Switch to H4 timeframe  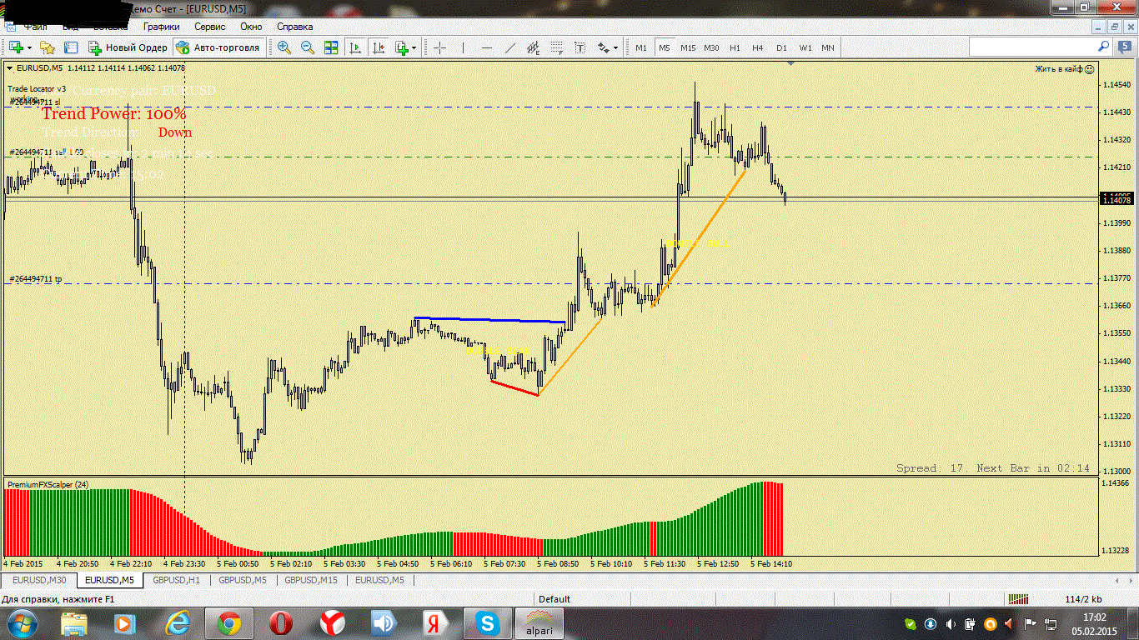(x=758, y=47)
